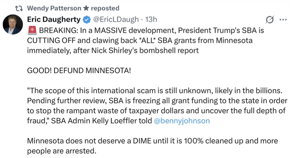The image size is (290, 158).
Task: Open Eric Daugherty's profile picture
Action: point(13,24)
